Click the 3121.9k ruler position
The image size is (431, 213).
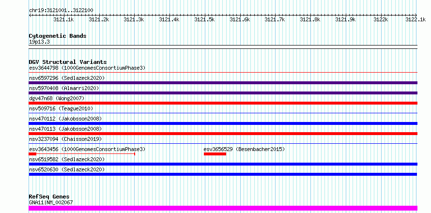(x=345, y=19)
